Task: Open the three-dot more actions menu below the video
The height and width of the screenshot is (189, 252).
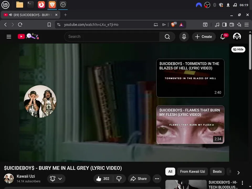Action: tap(157, 178)
